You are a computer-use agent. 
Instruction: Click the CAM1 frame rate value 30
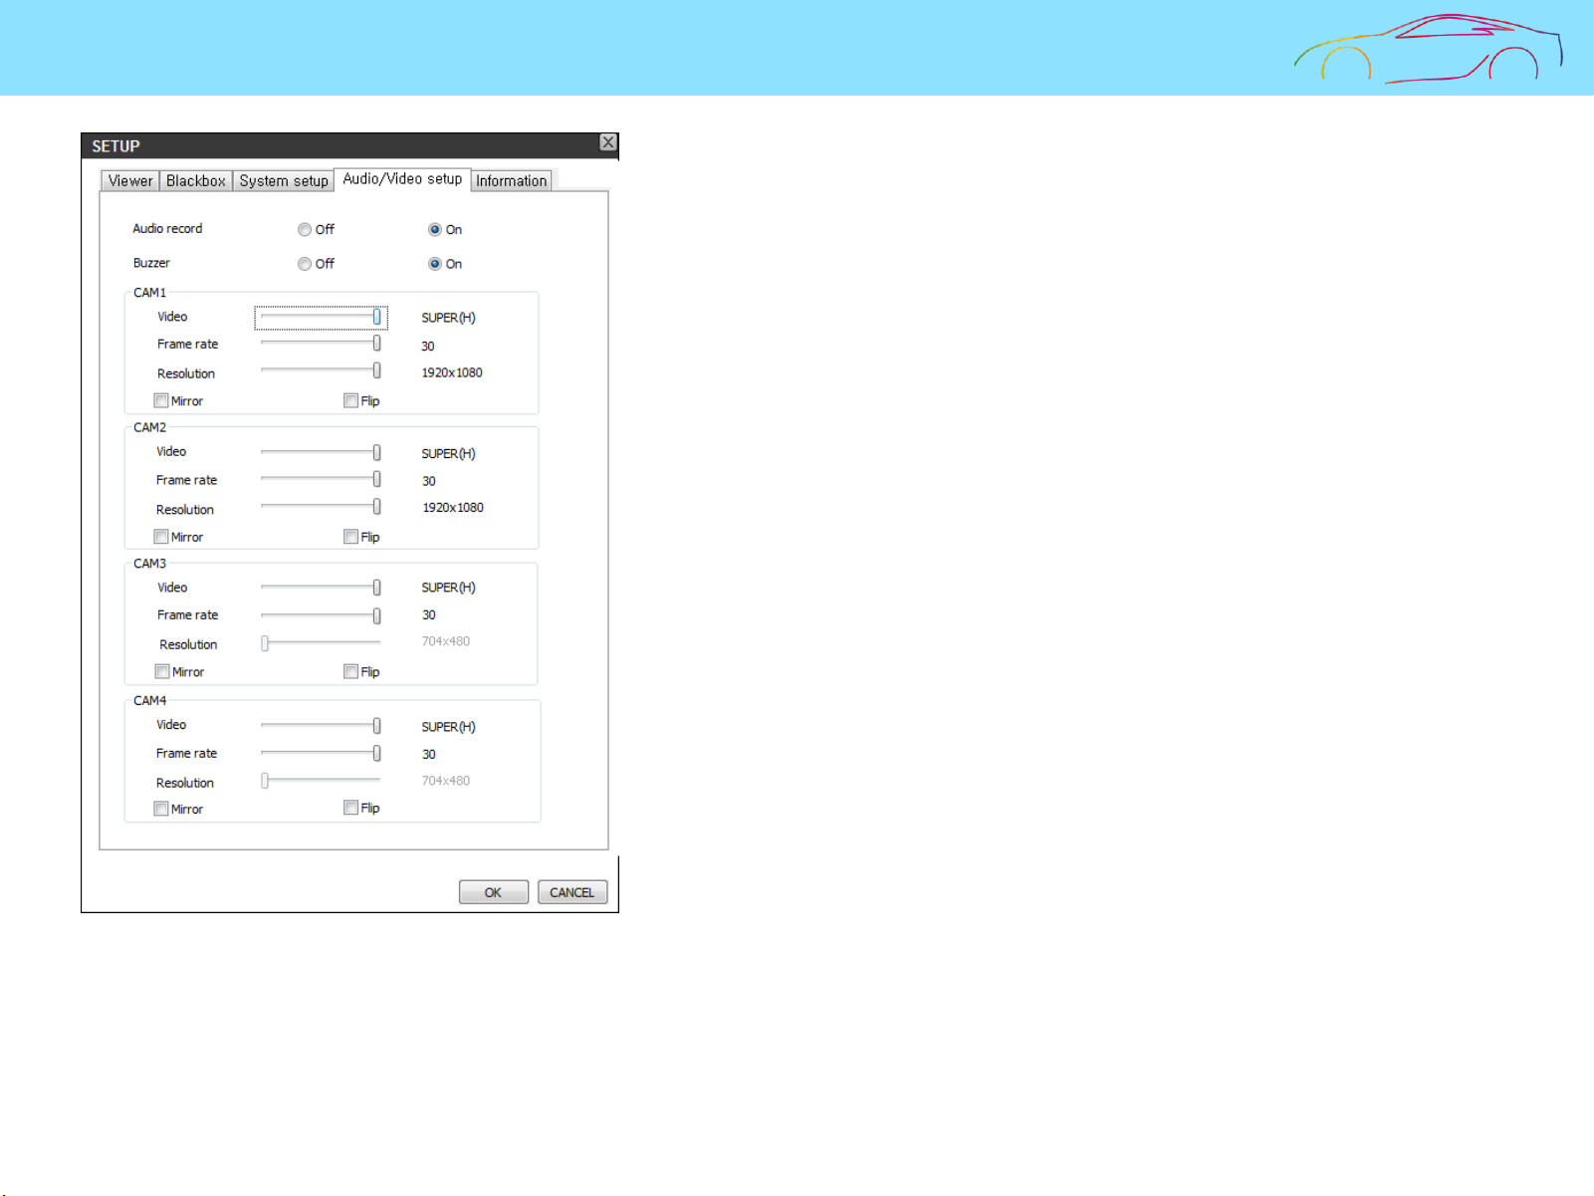[428, 346]
